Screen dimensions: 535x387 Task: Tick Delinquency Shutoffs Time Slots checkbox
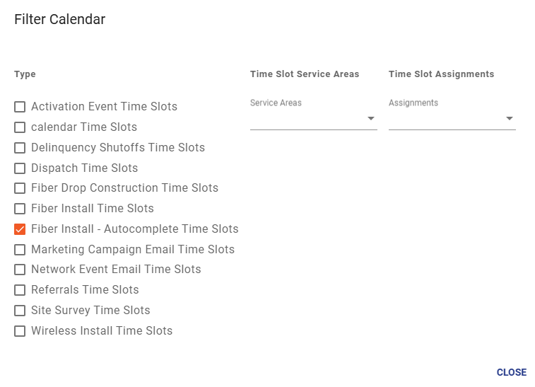(20, 148)
